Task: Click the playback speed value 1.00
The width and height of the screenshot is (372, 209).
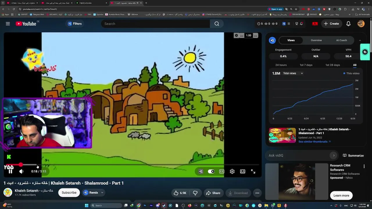Action: 248,36
